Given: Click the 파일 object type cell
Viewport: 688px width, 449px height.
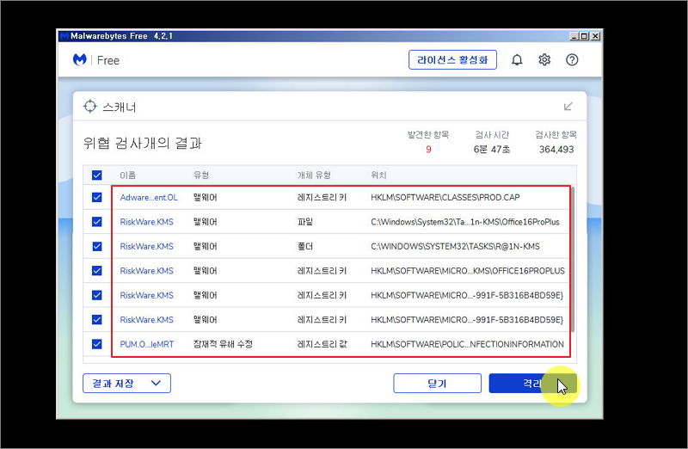Looking at the screenshot, I should point(305,222).
